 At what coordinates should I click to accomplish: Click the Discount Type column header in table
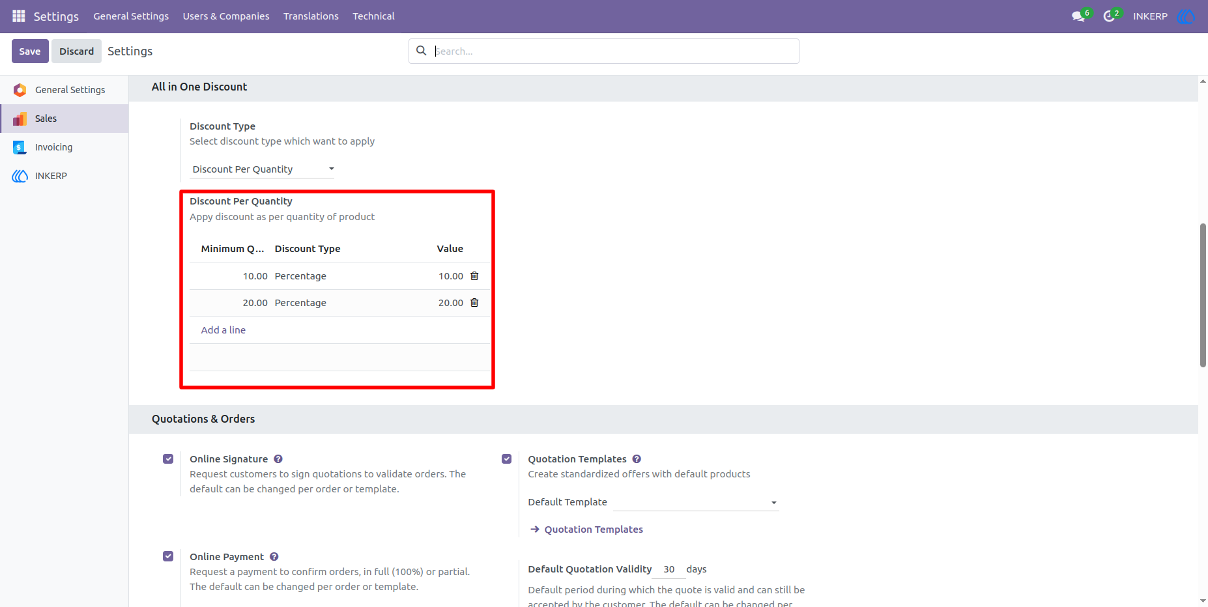click(308, 249)
